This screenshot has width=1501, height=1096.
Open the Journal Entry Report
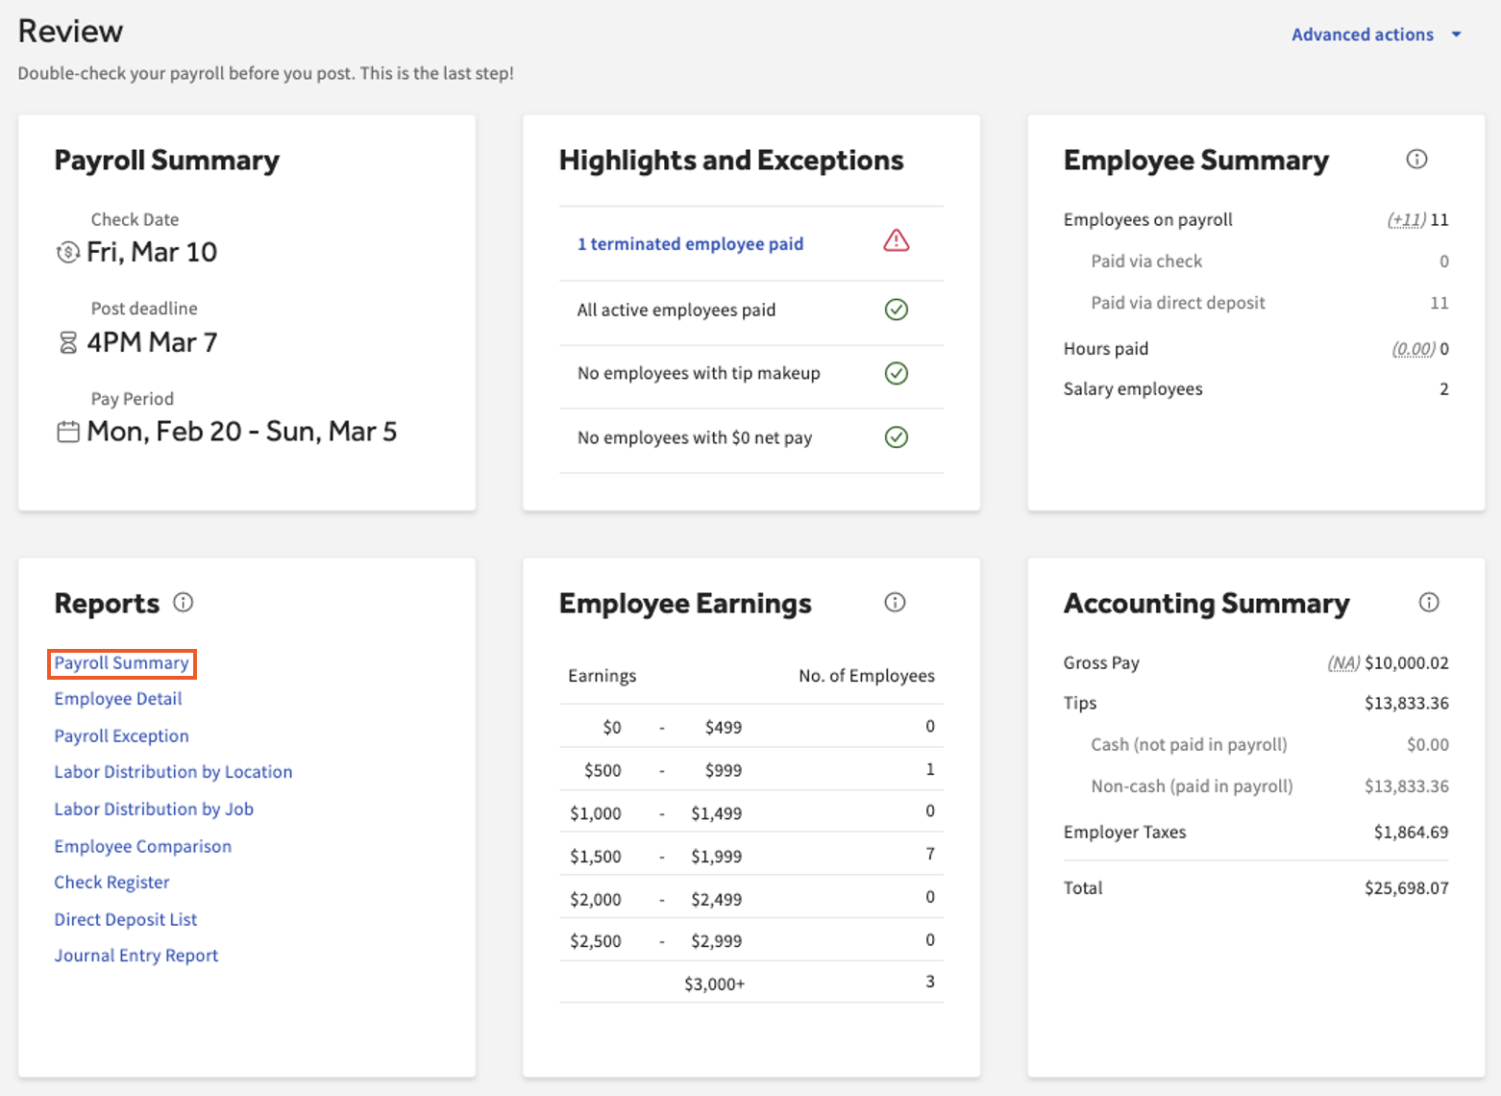[x=135, y=955]
